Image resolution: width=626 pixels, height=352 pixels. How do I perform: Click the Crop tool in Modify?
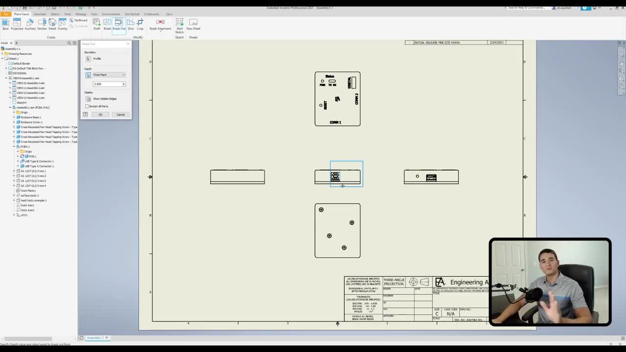tap(140, 23)
